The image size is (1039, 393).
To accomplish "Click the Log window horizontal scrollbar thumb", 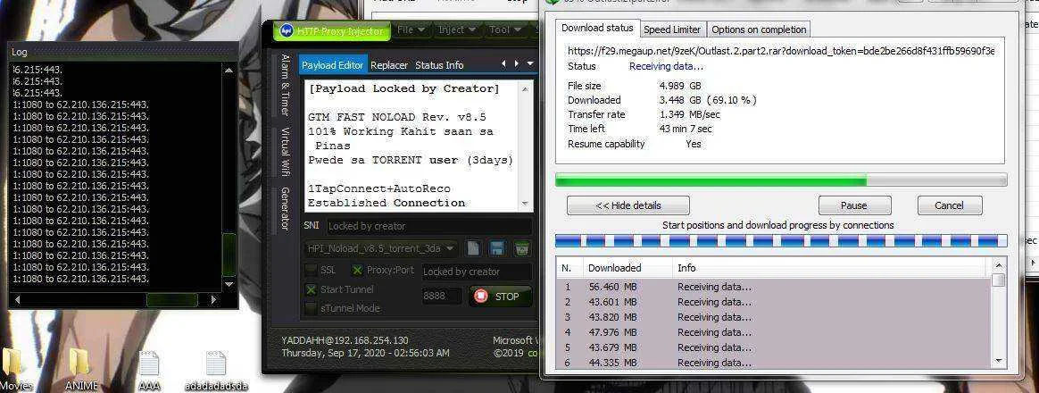I will [x=172, y=299].
